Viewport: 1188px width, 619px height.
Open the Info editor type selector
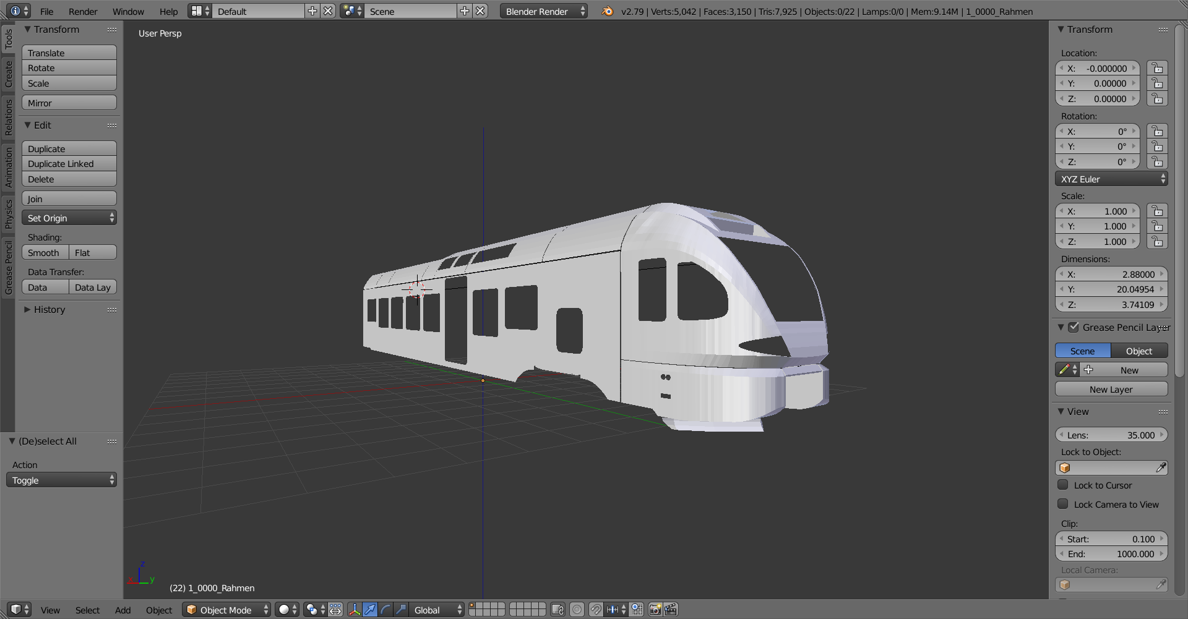coord(19,11)
